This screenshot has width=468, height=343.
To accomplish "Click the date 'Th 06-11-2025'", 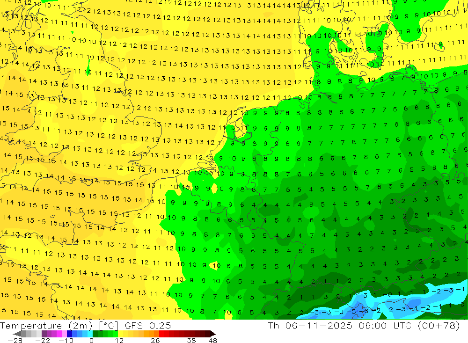I will point(310,325).
